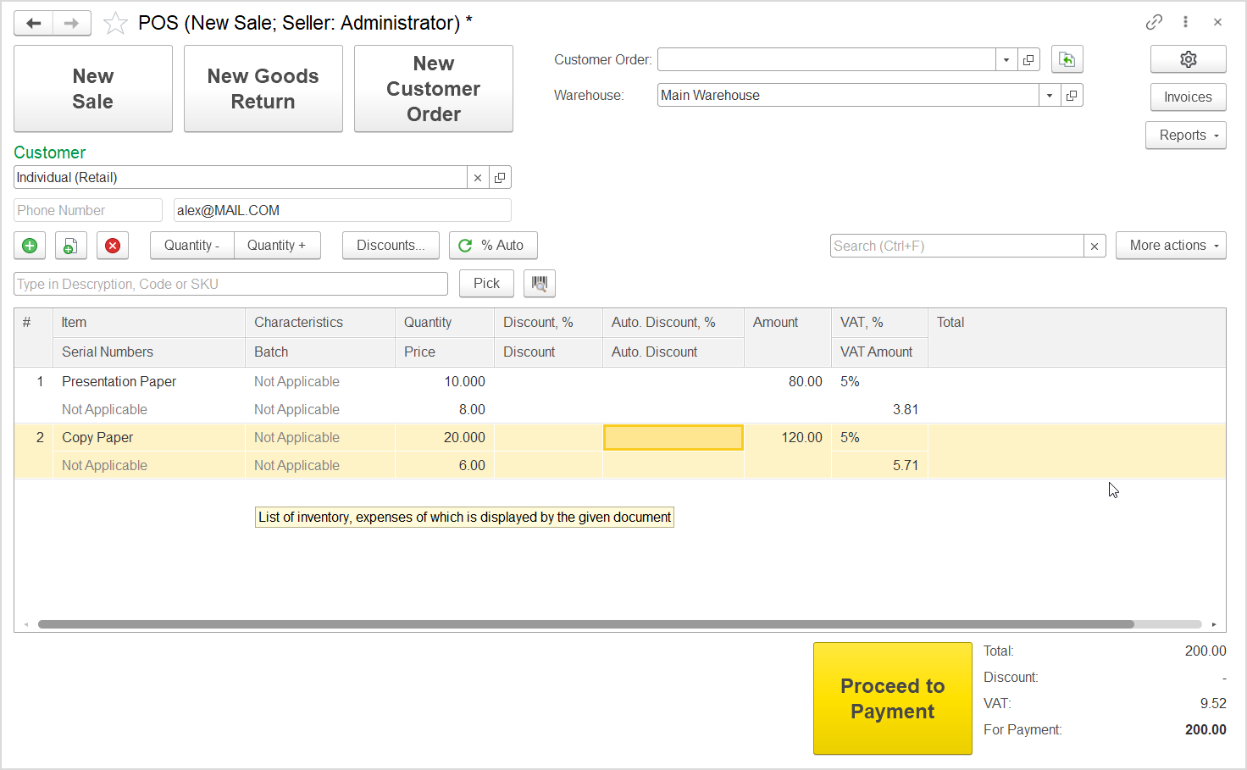
Task: Go forward with the right arrow button
Action: 72,23
